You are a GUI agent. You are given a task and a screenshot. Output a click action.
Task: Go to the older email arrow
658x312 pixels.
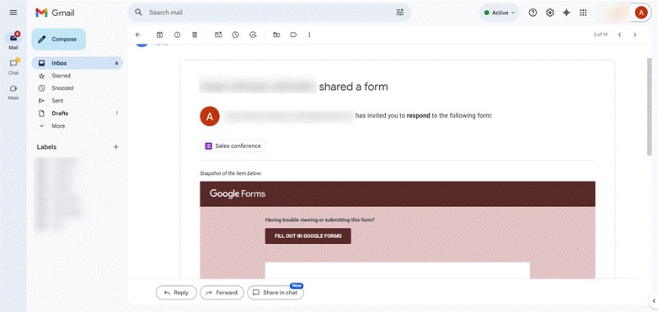[635, 34]
